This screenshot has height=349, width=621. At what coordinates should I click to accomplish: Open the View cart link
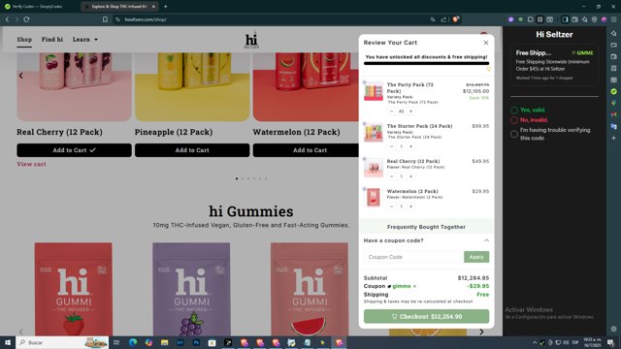pos(31,164)
